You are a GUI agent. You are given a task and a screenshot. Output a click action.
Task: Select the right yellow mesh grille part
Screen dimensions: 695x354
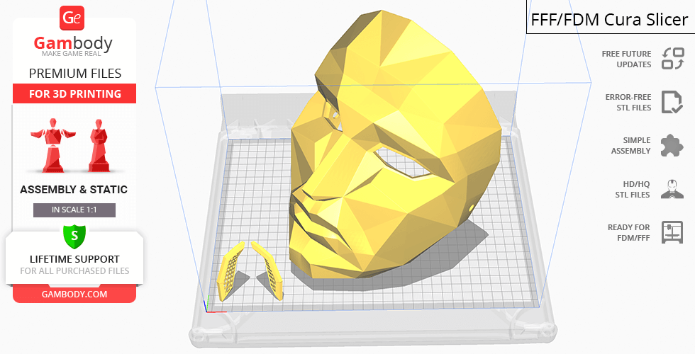[x=268, y=270]
